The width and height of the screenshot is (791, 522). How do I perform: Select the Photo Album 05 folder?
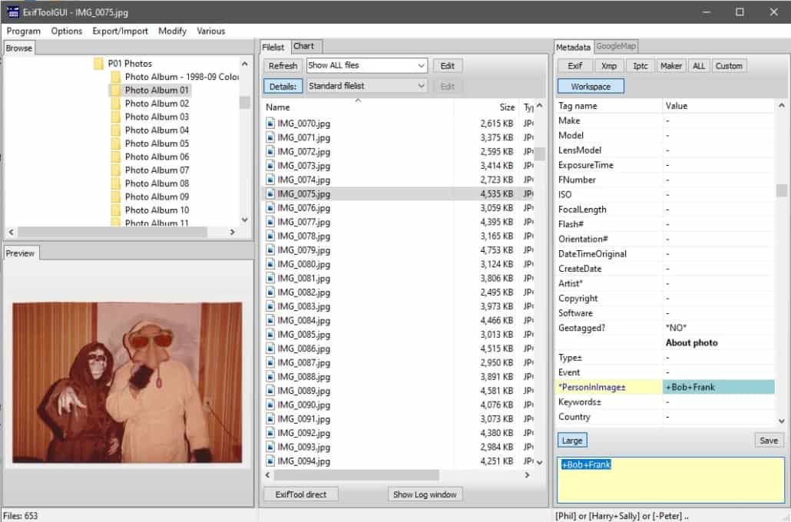tap(157, 143)
